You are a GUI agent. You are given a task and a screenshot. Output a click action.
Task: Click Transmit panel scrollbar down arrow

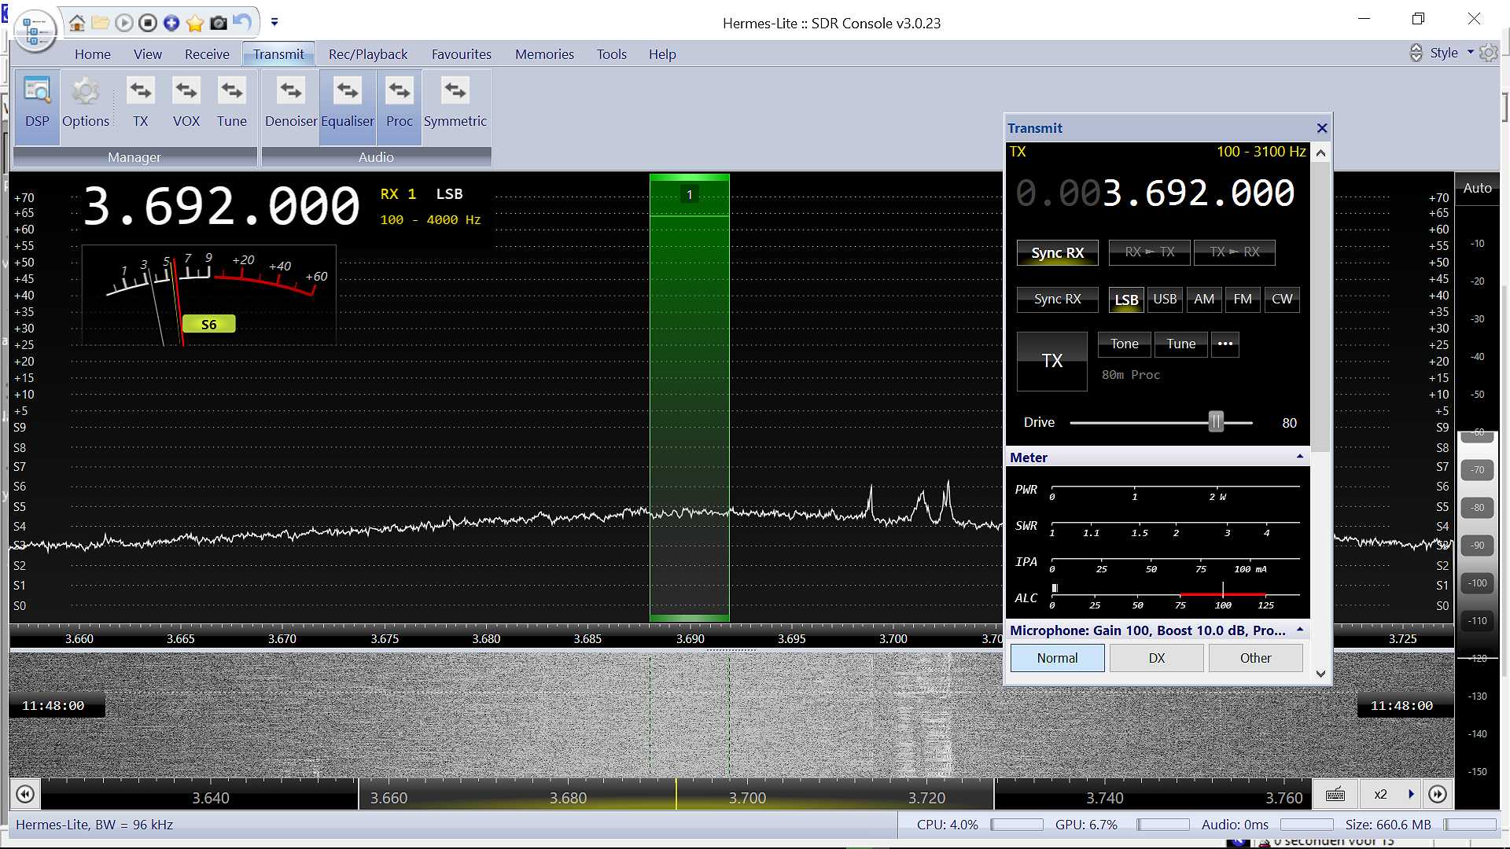click(x=1321, y=674)
